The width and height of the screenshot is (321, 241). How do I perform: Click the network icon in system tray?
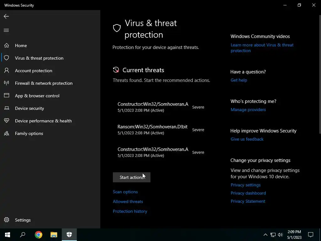(x=273, y=235)
